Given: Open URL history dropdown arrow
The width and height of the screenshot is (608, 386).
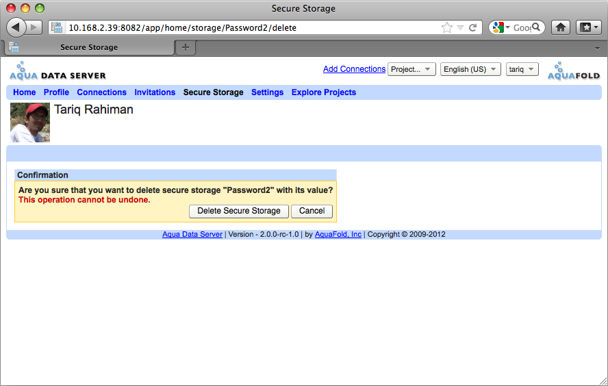Looking at the screenshot, I should (460, 27).
